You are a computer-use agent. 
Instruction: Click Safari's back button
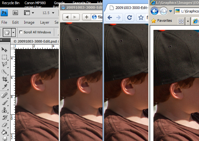coord(67,17)
